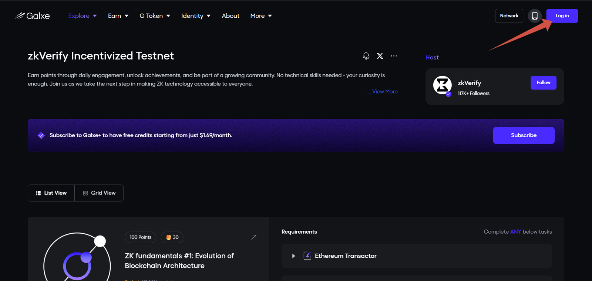Subscribe to Galxe+ from the banner

524,135
